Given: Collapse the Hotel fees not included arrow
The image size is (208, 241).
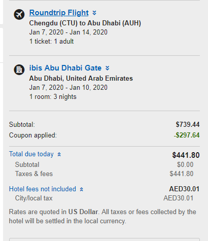Looking at the screenshot, I should [82, 189].
